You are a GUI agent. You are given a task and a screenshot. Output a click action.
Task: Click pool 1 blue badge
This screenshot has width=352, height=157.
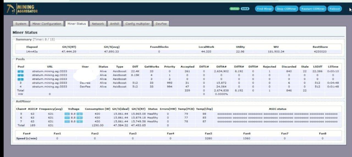[21, 75]
